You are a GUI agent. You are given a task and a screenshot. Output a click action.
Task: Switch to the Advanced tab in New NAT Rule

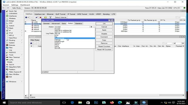coord(56,24)
